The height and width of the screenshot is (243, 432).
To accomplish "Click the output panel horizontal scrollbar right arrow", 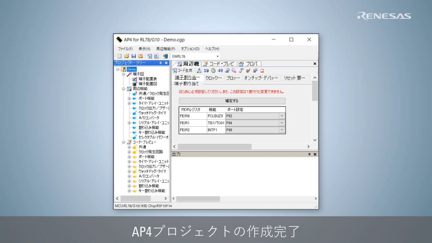I will [316, 199].
